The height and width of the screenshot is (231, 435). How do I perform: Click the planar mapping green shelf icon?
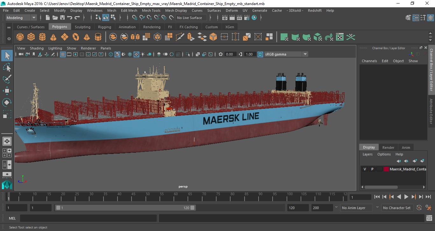[284, 37]
